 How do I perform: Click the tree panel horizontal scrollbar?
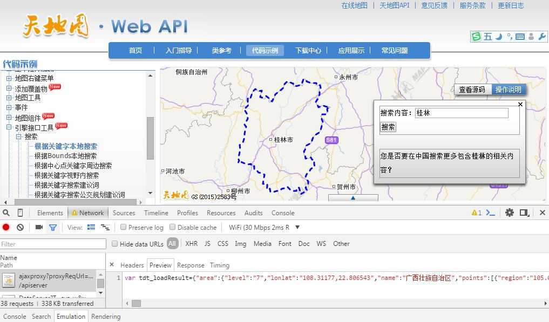point(76,202)
